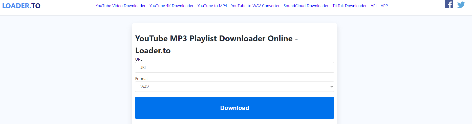Open the APP link
Screen dimensions: 472x124
(x=384, y=6)
